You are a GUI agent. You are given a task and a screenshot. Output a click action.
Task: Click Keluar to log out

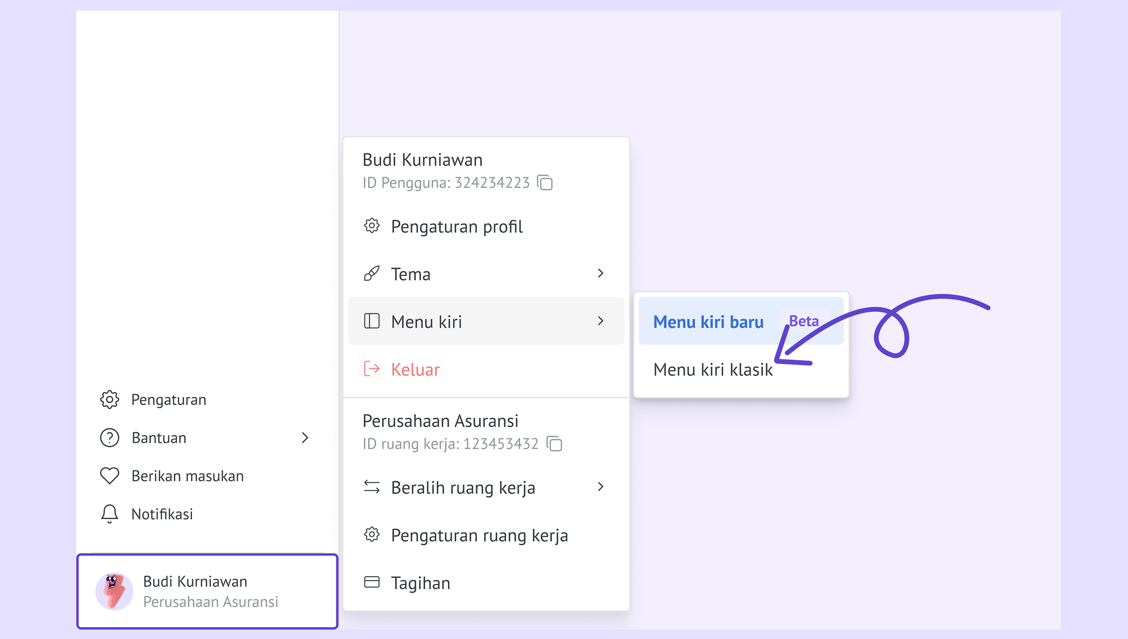(x=415, y=370)
